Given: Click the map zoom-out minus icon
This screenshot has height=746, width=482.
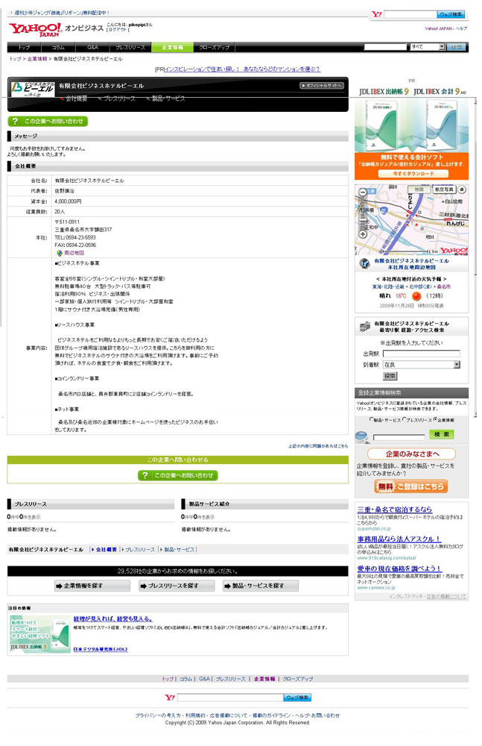Looking at the screenshot, I should click(x=363, y=192).
